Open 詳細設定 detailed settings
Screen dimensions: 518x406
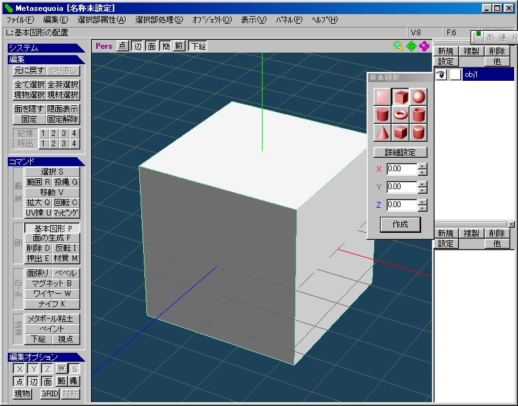401,152
